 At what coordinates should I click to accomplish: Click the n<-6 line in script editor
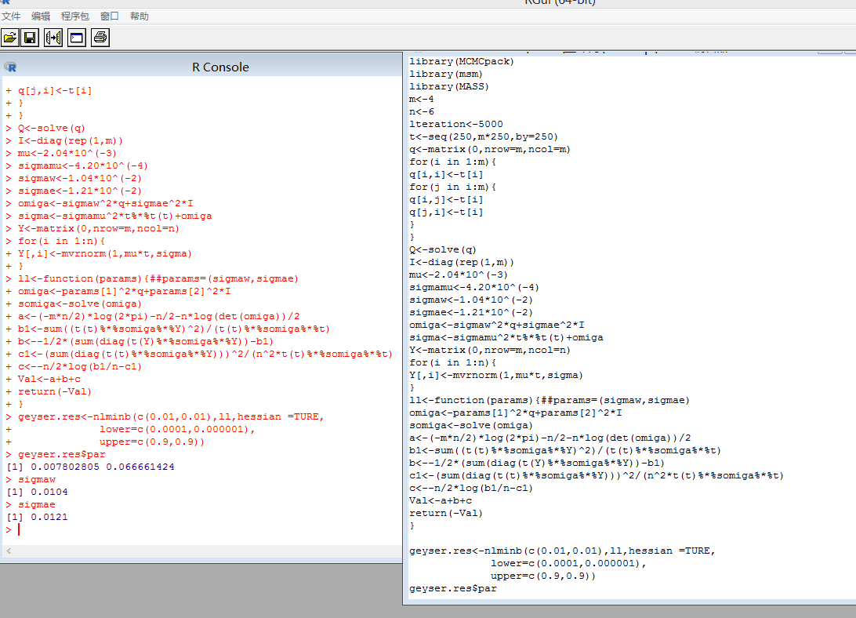pos(422,111)
